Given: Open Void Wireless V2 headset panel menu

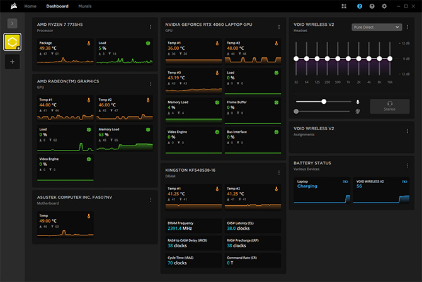Looking at the screenshot, I should tap(407, 27).
